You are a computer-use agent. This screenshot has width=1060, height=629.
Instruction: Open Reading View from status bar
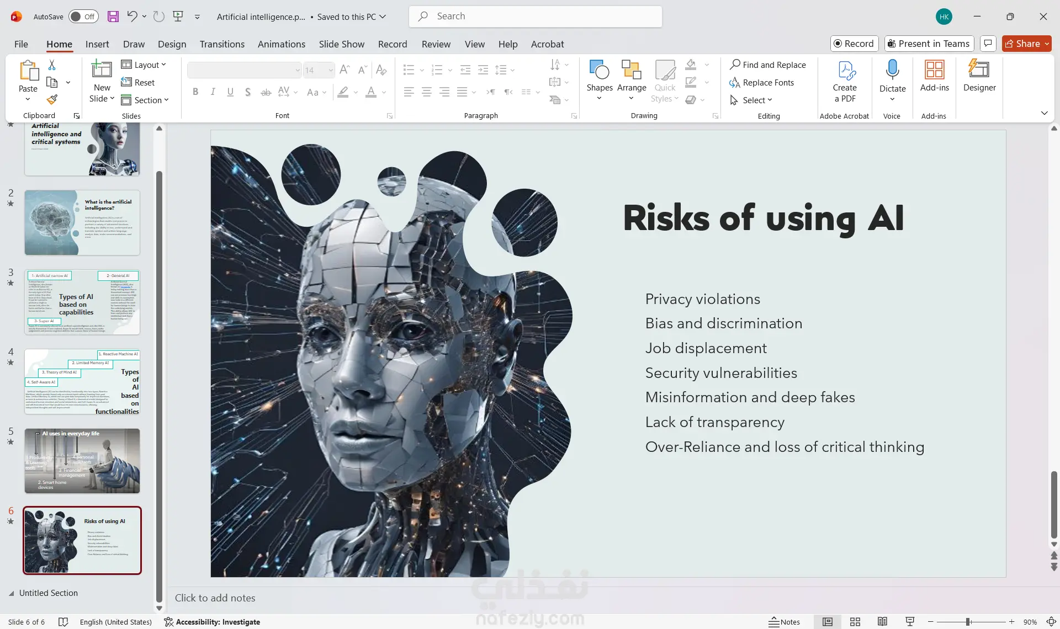click(882, 622)
